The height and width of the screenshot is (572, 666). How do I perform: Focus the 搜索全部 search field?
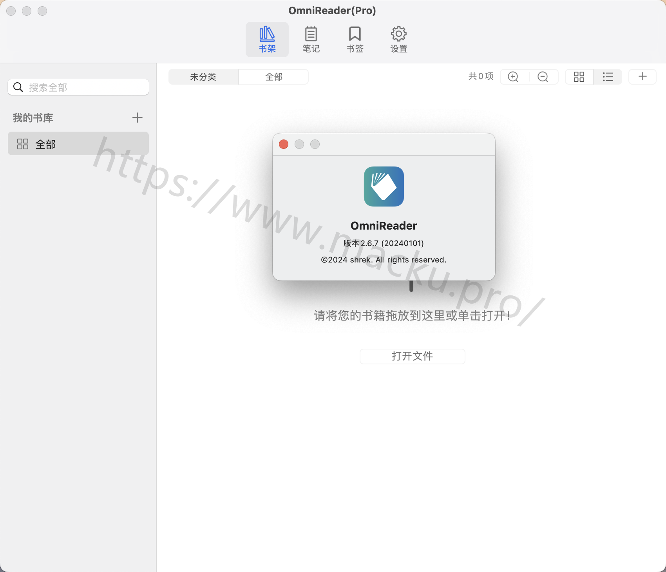tap(78, 87)
